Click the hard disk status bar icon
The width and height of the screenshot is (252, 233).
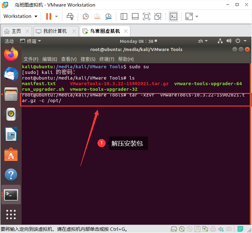[x=174, y=229]
